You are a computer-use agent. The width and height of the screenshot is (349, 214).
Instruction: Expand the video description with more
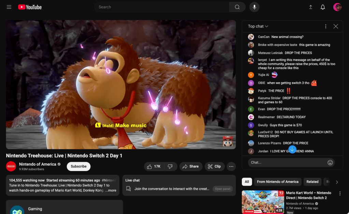(111, 190)
